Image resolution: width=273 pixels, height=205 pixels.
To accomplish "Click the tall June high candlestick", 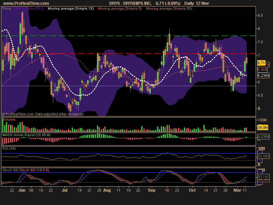I will tap(23, 23).
